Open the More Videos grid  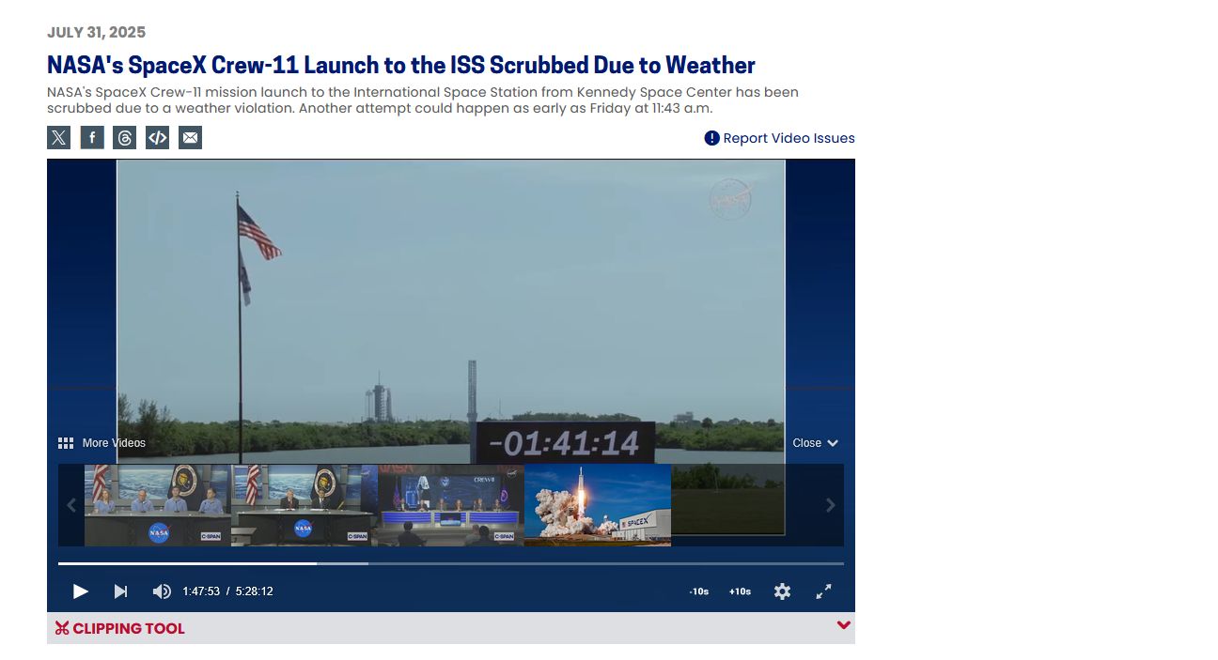(x=101, y=443)
